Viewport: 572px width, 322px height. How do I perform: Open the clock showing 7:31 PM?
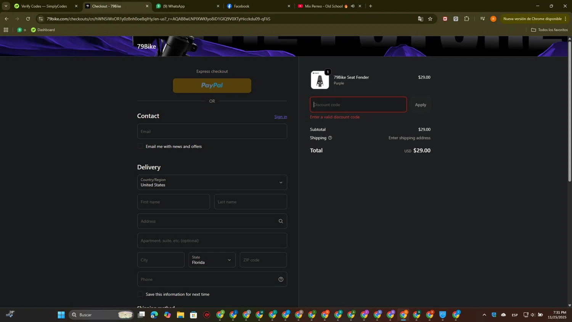pyautogui.click(x=557, y=315)
